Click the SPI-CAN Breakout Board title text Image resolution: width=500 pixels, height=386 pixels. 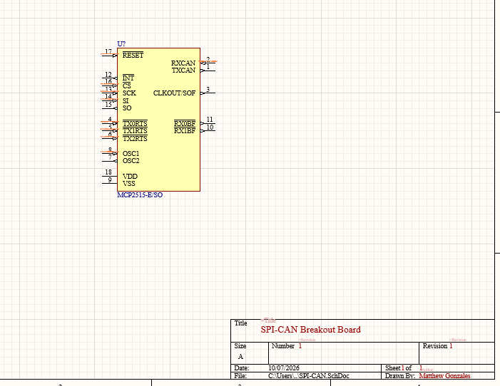(x=310, y=330)
